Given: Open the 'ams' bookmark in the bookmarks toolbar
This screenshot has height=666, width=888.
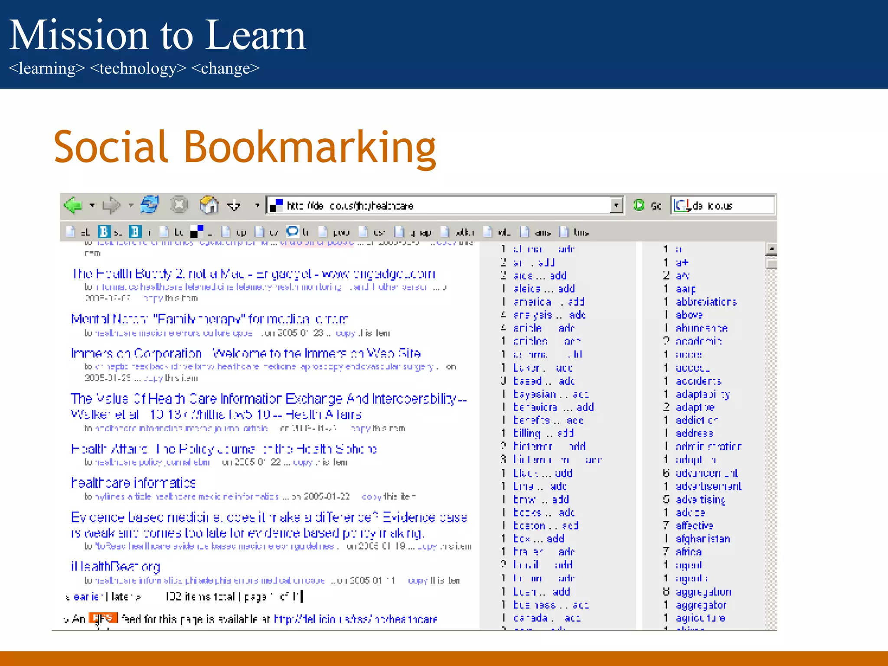Looking at the screenshot, I should pos(535,232).
